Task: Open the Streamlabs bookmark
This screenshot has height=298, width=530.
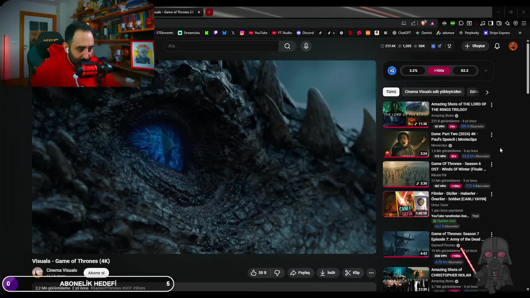Action: (x=189, y=33)
